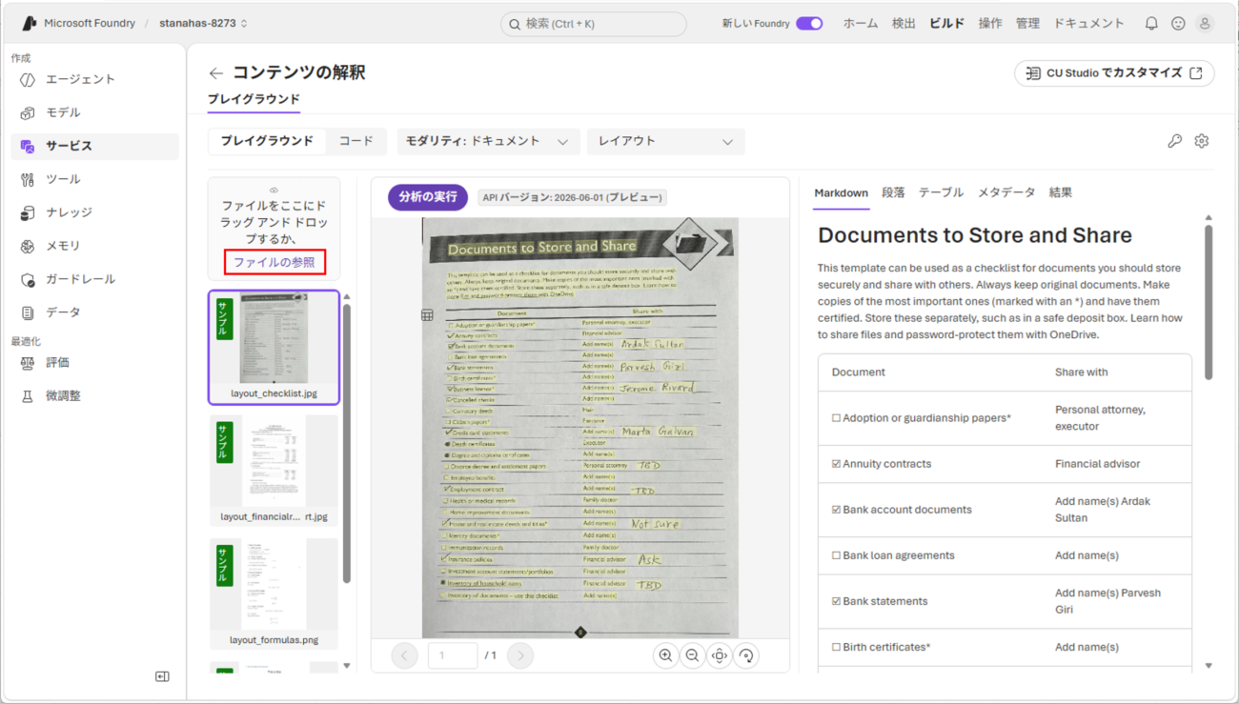The height and width of the screenshot is (704, 1239).
Task: Select the layout_formulas.png sample thumbnail
Action: tap(274, 593)
